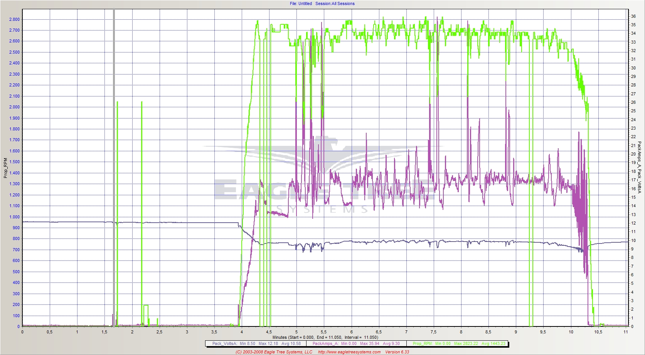Screen dimensions: 645x355
Task: Click the 'Session:All Sessions' header text
Action: tap(335, 3)
